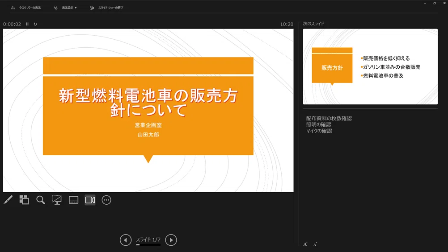The width and height of the screenshot is (448, 252).
Task: Click the slide progress bar under counter
Action: (148, 244)
